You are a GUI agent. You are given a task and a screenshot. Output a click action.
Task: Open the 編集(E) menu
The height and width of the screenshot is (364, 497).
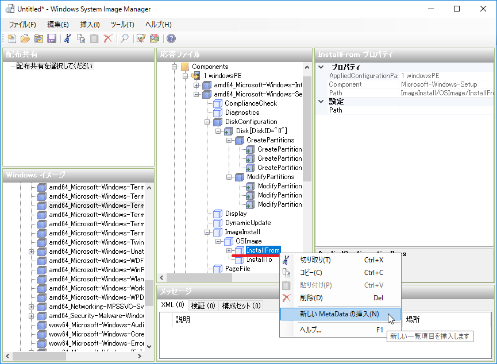click(x=57, y=24)
